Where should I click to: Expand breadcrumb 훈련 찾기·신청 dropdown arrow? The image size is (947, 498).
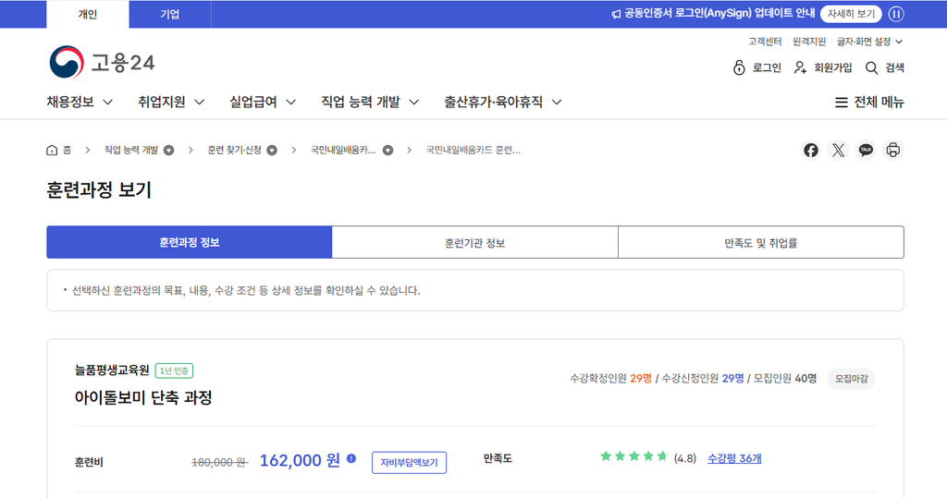(273, 151)
